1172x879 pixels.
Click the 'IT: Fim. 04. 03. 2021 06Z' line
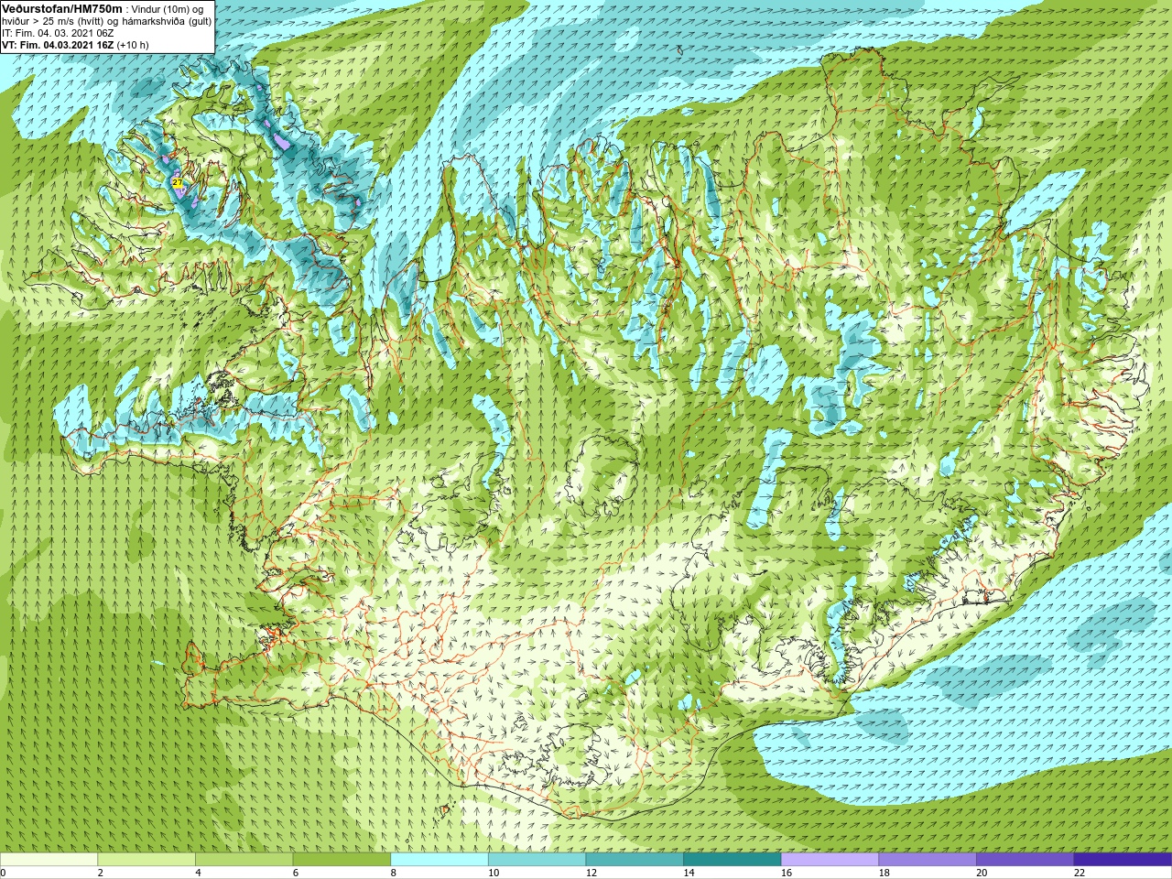pyautogui.click(x=58, y=33)
